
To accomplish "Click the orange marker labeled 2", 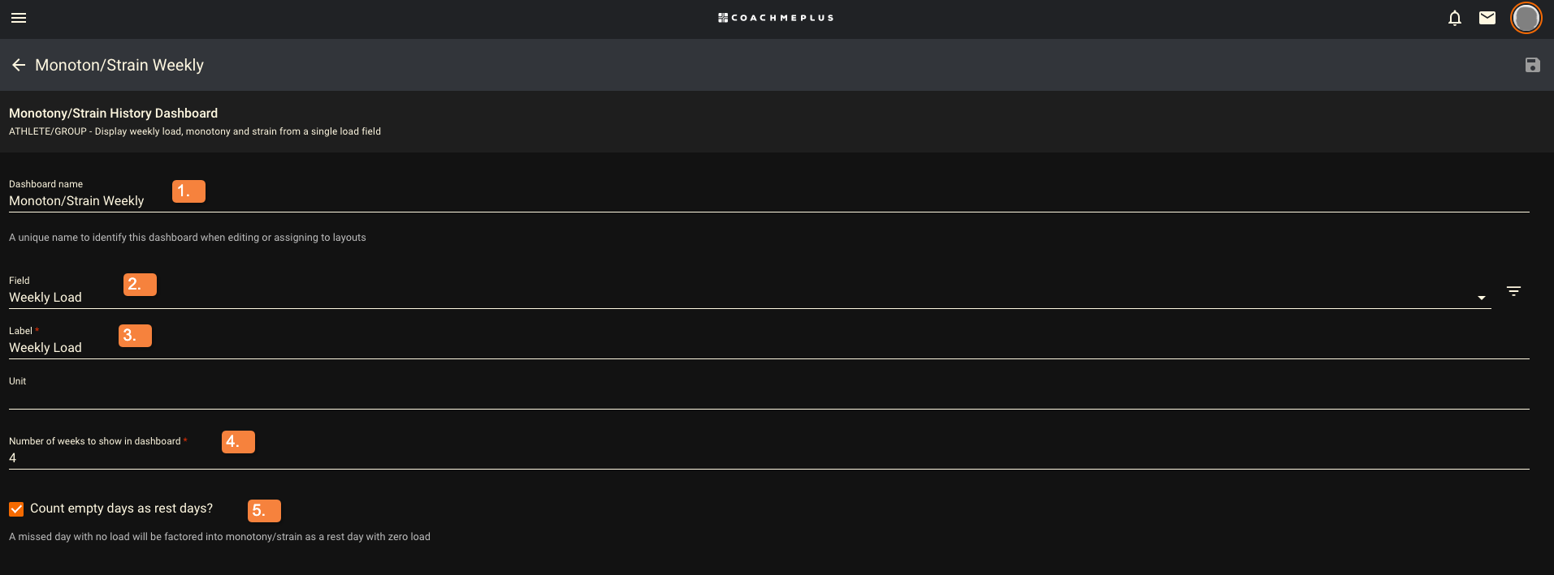I will (x=140, y=285).
